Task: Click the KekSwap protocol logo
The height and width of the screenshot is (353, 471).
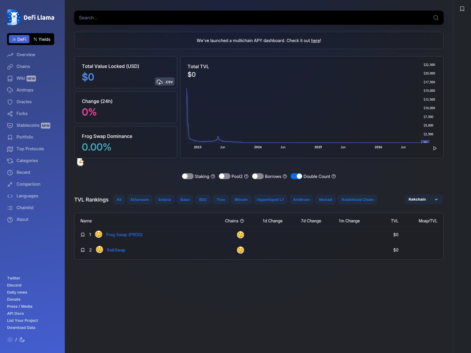Action: coord(99,250)
